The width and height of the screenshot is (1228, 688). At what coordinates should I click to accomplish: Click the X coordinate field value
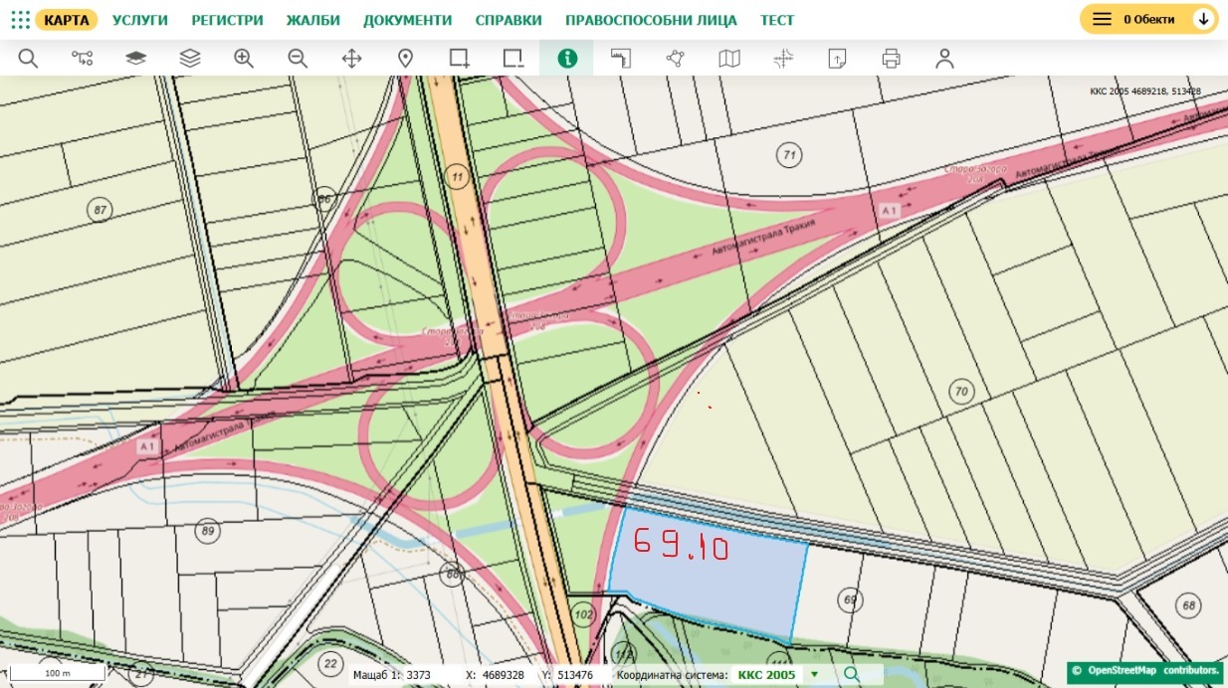[x=504, y=675]
